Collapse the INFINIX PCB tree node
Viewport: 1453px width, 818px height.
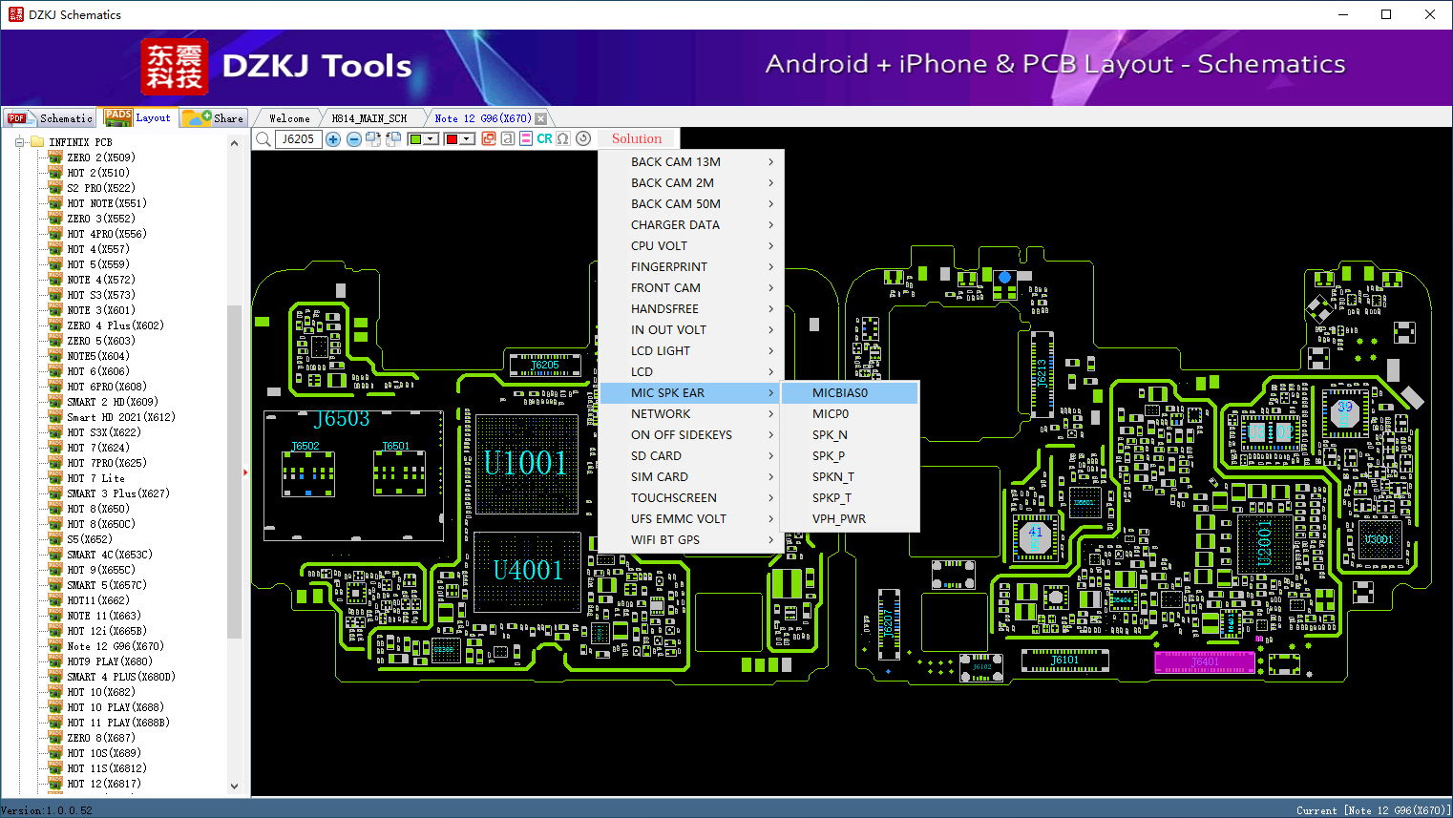(19, 142)
